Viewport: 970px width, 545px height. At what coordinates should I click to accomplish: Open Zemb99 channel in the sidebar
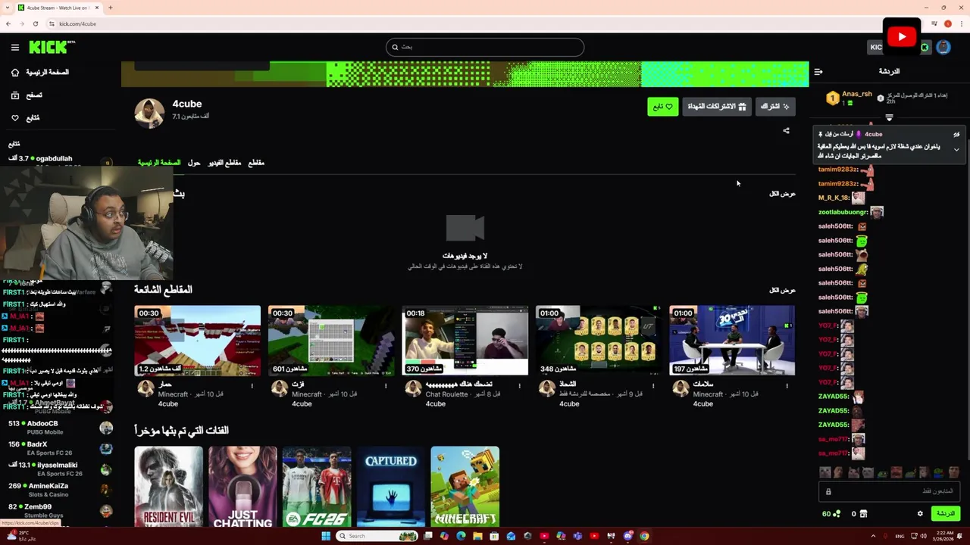point(59,510)
